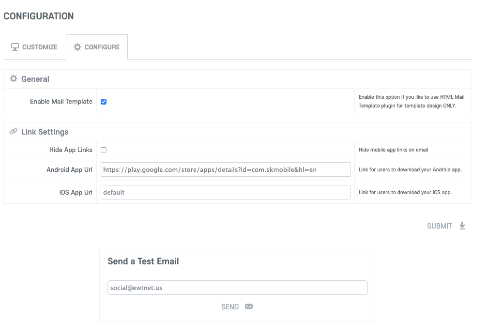The height and width of the screenshot is (336, 487).
Task: Disable the Enable Mail Template checkbox
Action: (104, 102)
